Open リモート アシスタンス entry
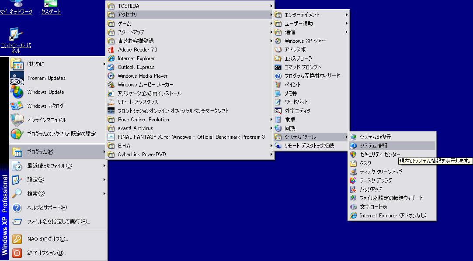This screenshot has width=473, height=261. [x=190, y=102]
